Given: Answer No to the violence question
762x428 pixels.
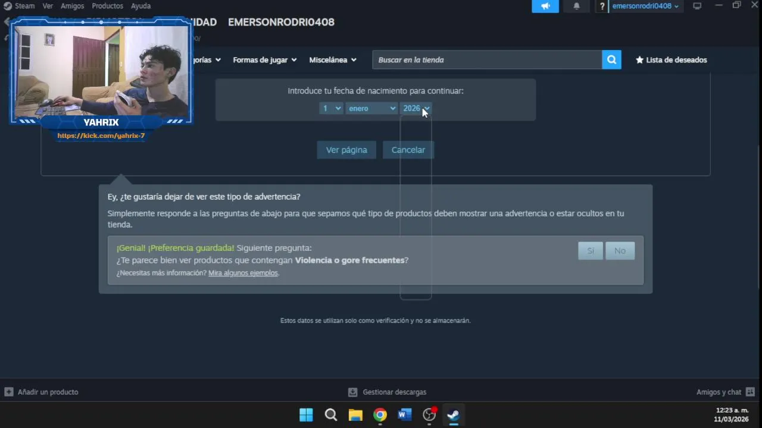Looking at the screenshot, I should 620,251.
